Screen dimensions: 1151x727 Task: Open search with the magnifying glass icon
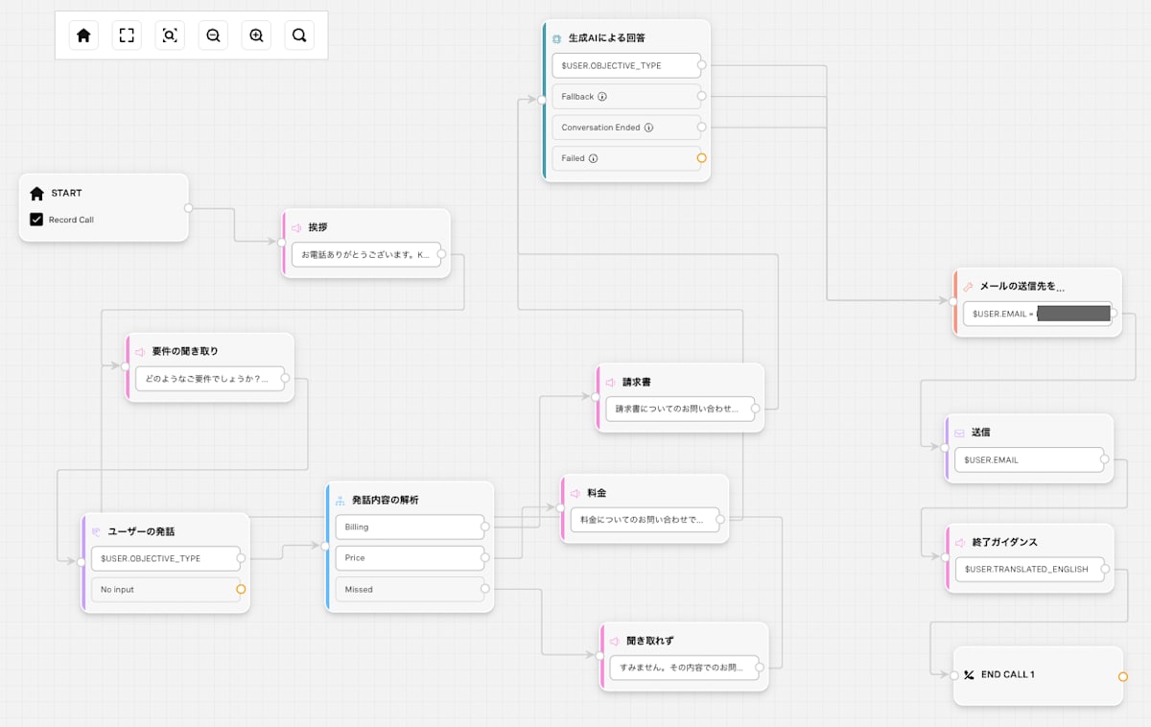[298, 35]
